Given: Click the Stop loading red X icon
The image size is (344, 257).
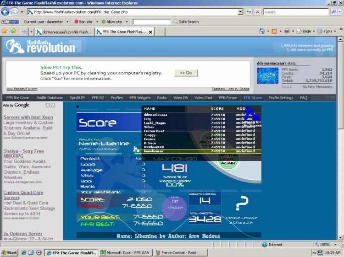Looking at the screenshot, I should 258,12.
